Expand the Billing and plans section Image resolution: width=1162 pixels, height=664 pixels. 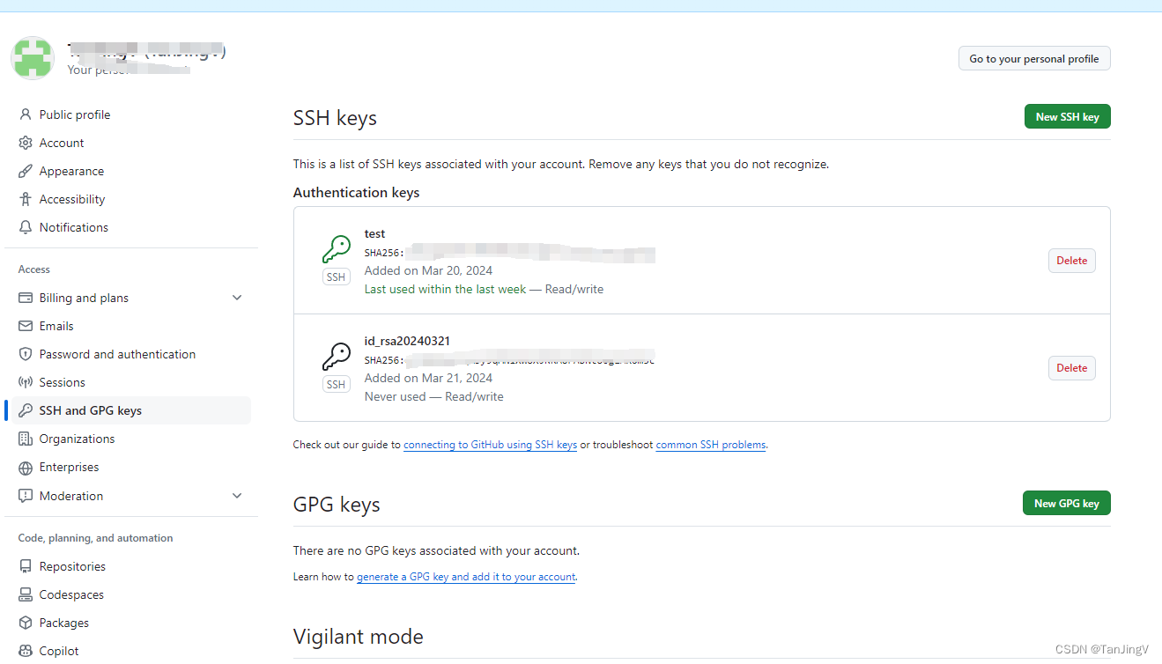tap(236, 298)
